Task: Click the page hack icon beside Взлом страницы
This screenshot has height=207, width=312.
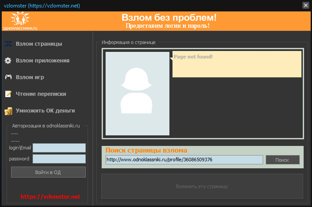Action: point(8,44)
